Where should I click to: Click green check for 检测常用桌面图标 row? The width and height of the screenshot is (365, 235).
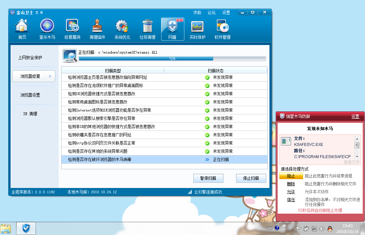pyautogui.click(x=207, y=102)
